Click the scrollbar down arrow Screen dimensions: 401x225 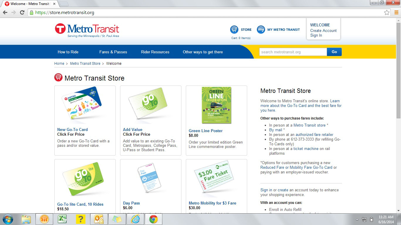point(398,210)
